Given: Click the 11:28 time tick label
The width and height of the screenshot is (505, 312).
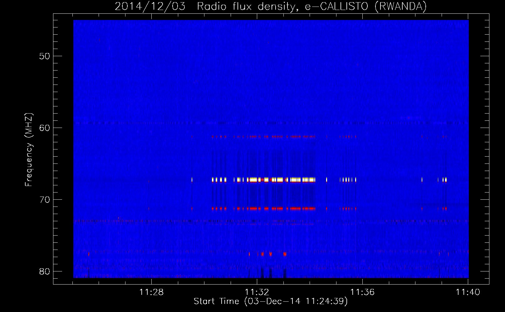Looking at the screenshot, I should click(151, 292).
